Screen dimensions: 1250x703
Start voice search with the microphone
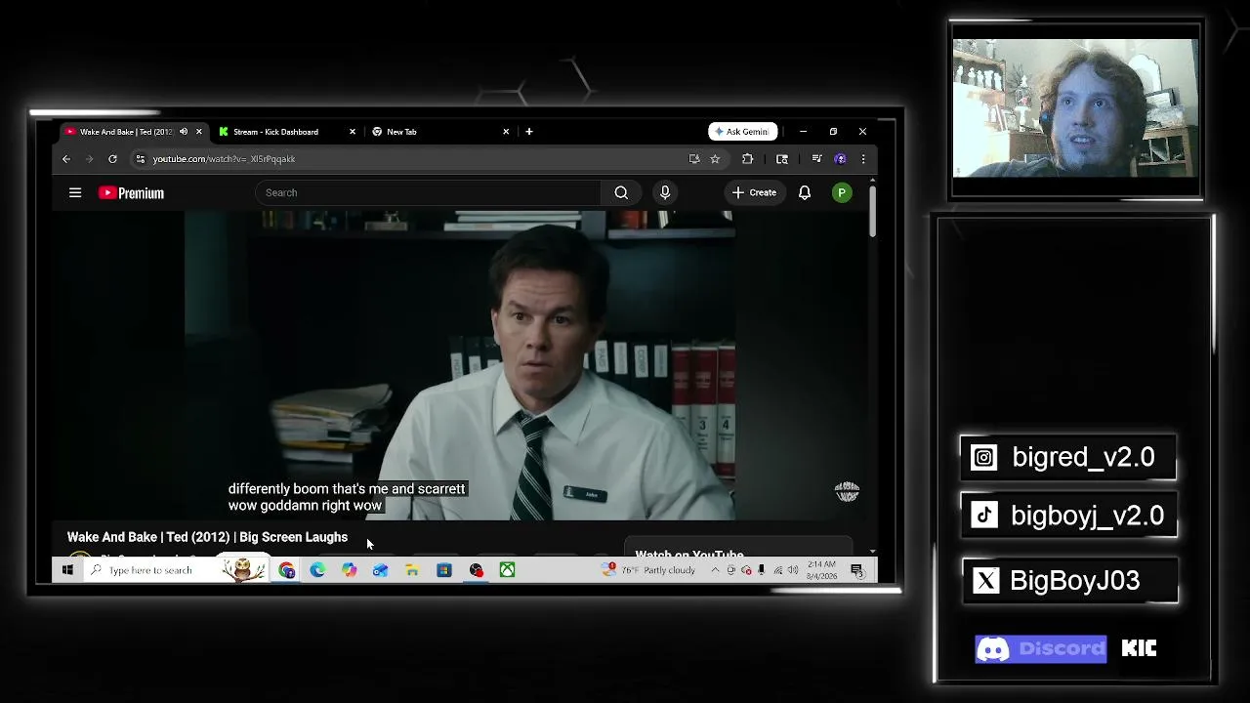665,192
